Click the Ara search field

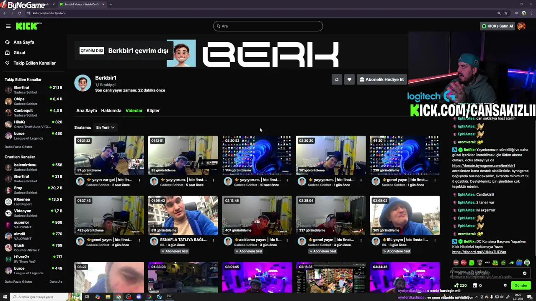pos(268,26)
